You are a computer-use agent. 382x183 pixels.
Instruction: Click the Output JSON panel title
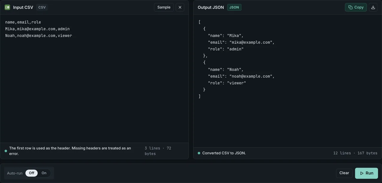(x=211, y=7)
